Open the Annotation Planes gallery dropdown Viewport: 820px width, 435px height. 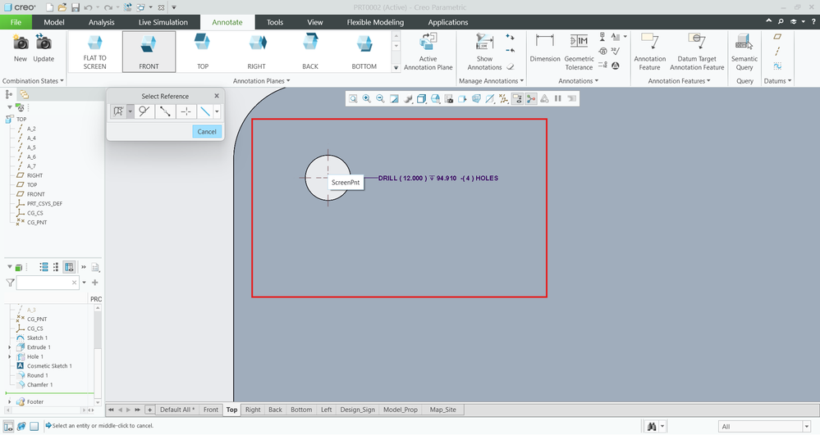pos(396,68)
